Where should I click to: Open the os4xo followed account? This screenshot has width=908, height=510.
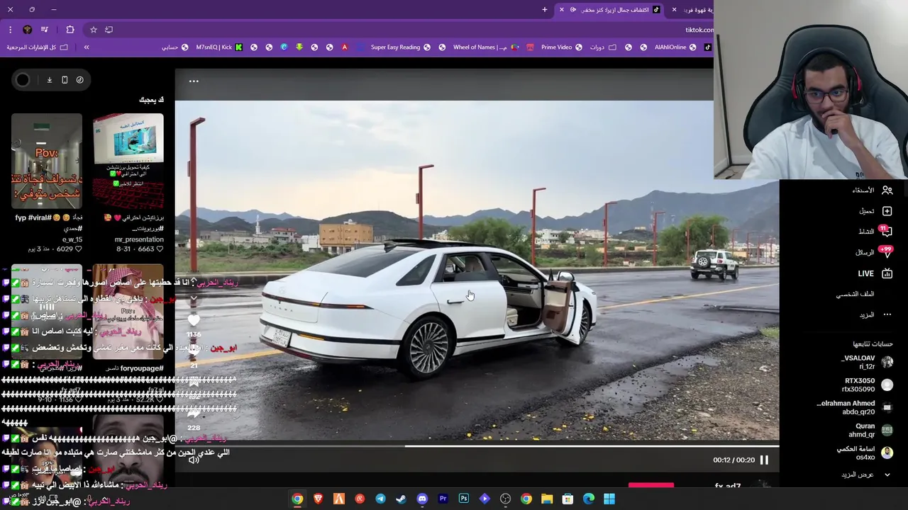865,453
